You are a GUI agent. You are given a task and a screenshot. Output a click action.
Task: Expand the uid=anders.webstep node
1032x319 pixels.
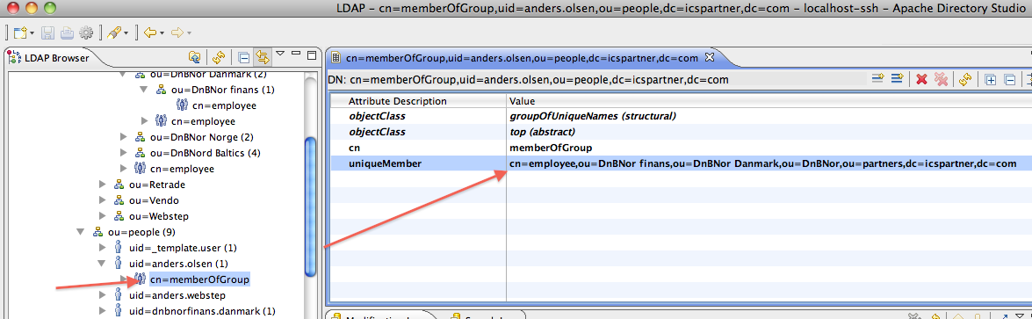[103, 295]
